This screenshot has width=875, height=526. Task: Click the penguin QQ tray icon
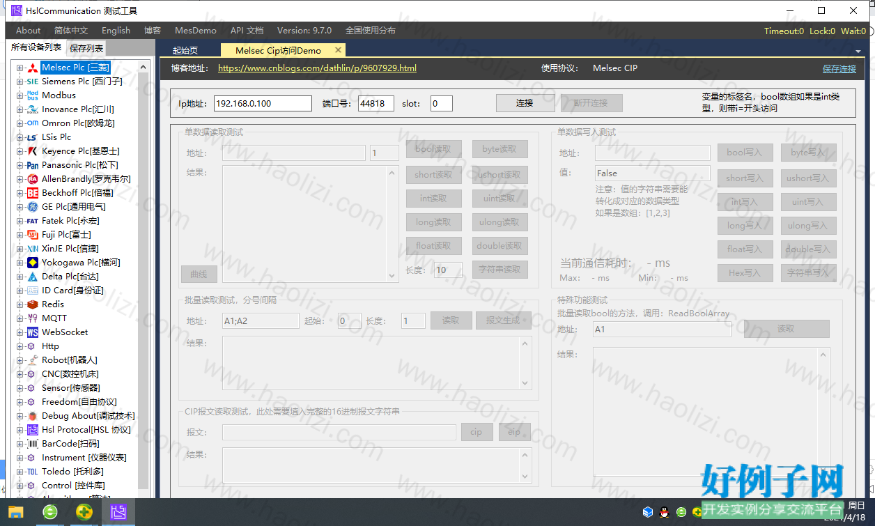[664, 512]
